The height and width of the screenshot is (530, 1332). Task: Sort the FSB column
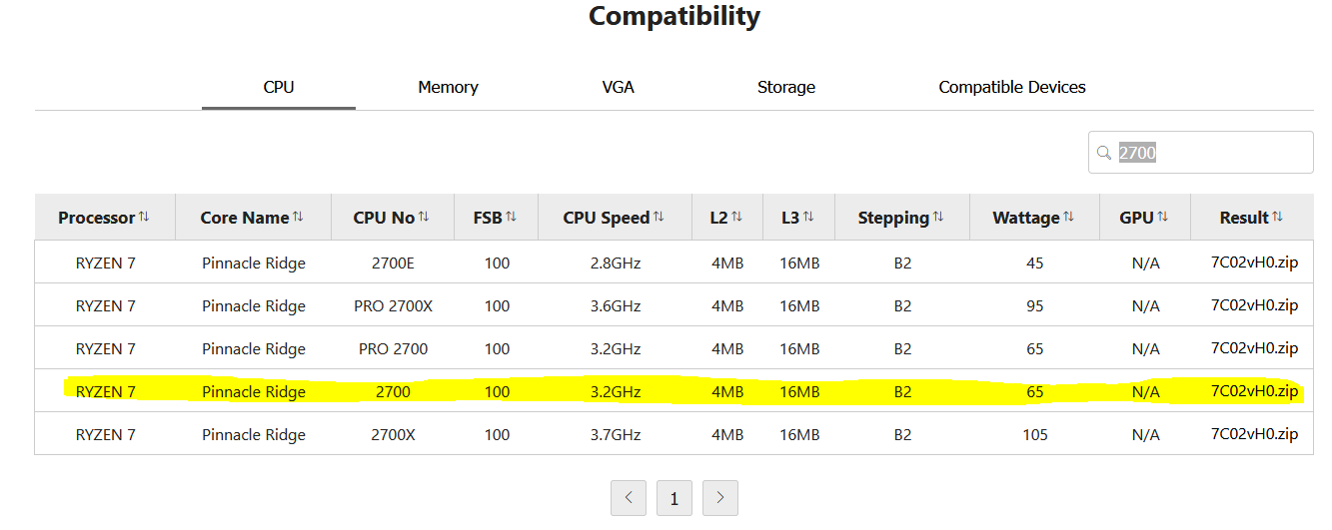pos(511,217)
